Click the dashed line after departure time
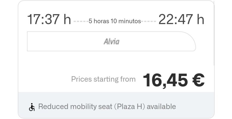 point(81,21)
